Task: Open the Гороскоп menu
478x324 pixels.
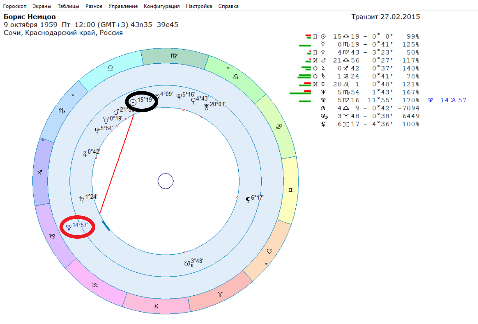Action: (x=15, y=6)
